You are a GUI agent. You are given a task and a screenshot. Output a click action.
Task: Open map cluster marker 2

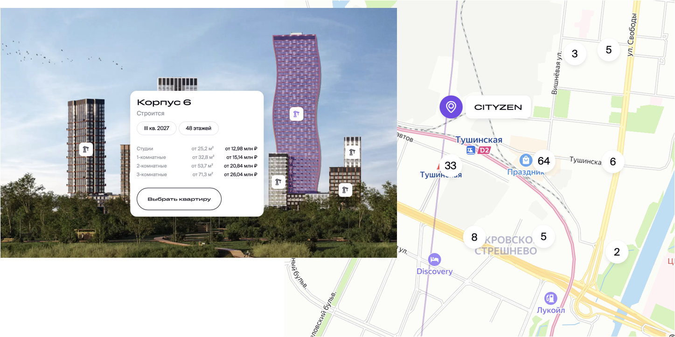click(x=617, y=252)
